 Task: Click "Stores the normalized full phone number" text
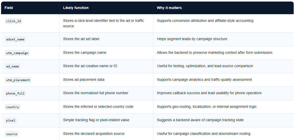click(x=96, y=93)
